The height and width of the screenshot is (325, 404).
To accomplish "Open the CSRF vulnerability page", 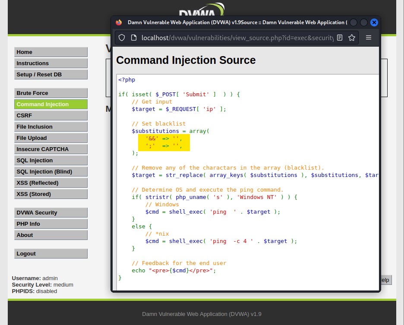I will (x=51, y=116).
